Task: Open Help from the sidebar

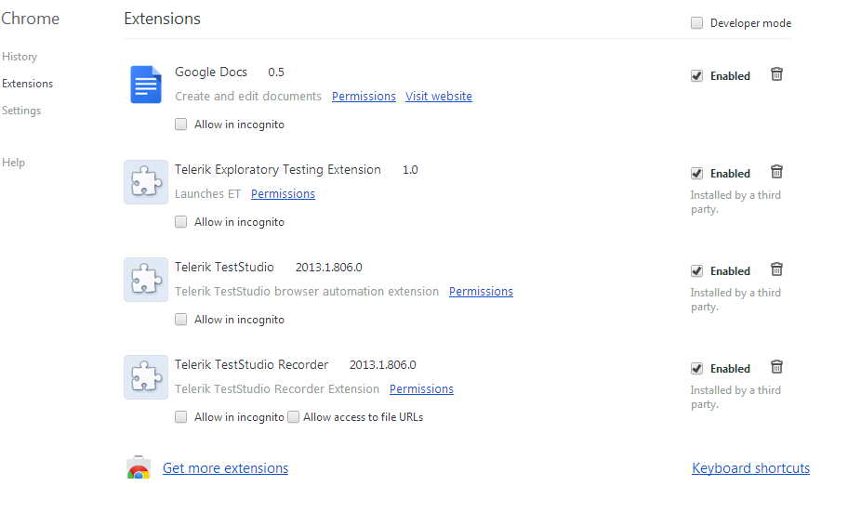Action: coord(13,163)
